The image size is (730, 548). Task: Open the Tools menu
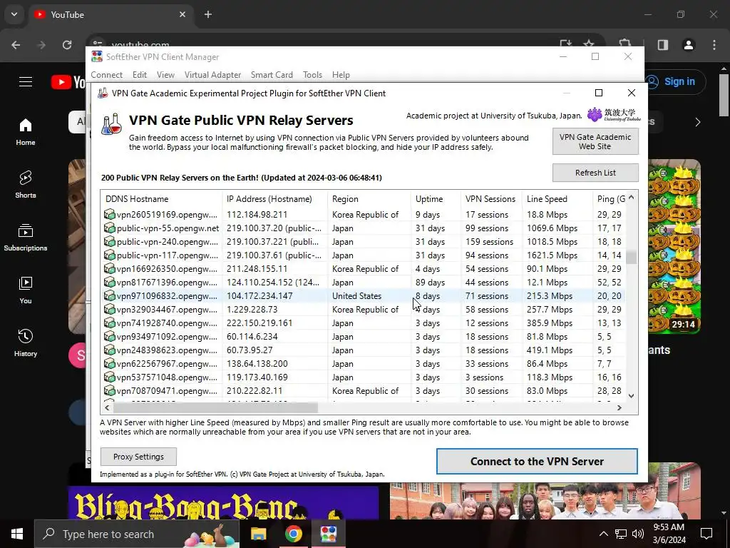[312, 74]
